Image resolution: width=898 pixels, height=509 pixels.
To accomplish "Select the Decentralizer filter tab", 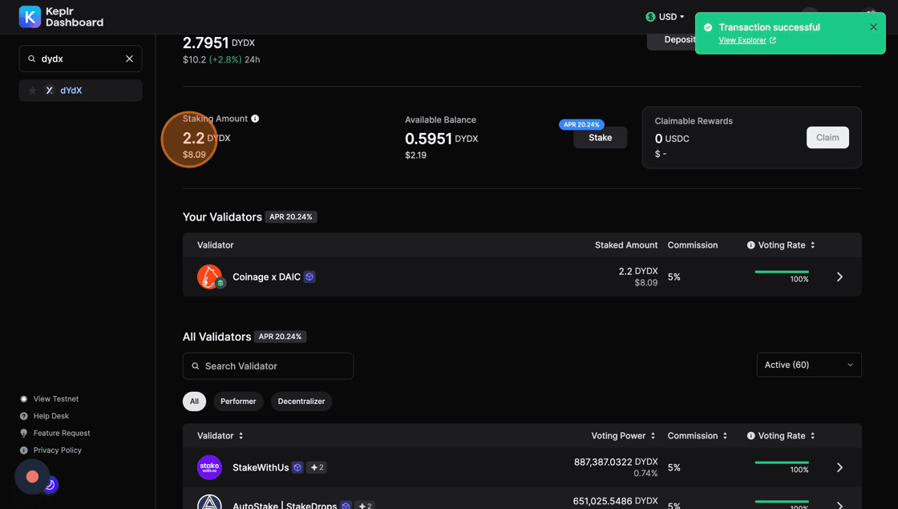I will click(x=301, y=402).
